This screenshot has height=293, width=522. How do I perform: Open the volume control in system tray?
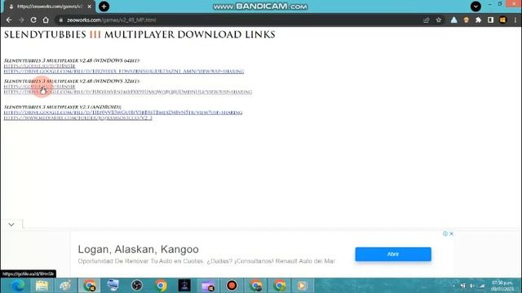pos(473,286)
